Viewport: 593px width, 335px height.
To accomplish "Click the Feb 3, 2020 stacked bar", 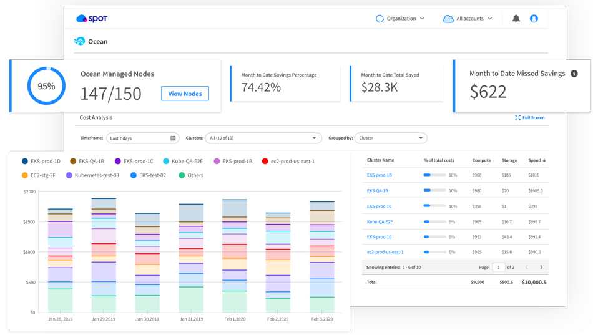I will pos(322,257).
